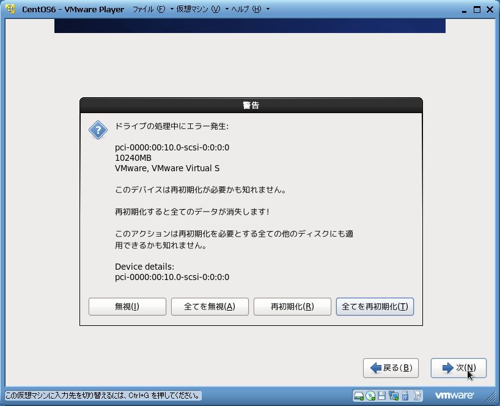Select the 全てを再初期化(T) button

pyautogui.click(x=375, y=306)
